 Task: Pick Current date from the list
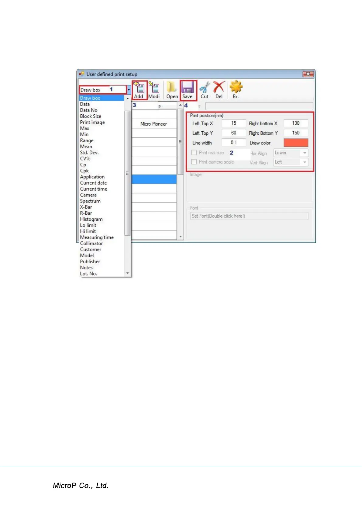(x=102, y=183)
